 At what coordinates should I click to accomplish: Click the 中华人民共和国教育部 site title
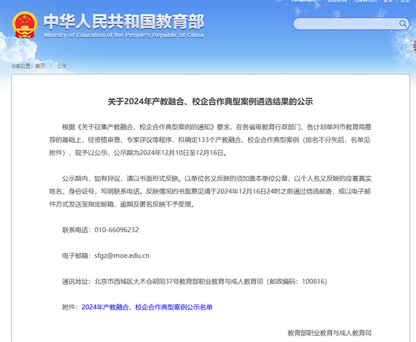point(123,21)
